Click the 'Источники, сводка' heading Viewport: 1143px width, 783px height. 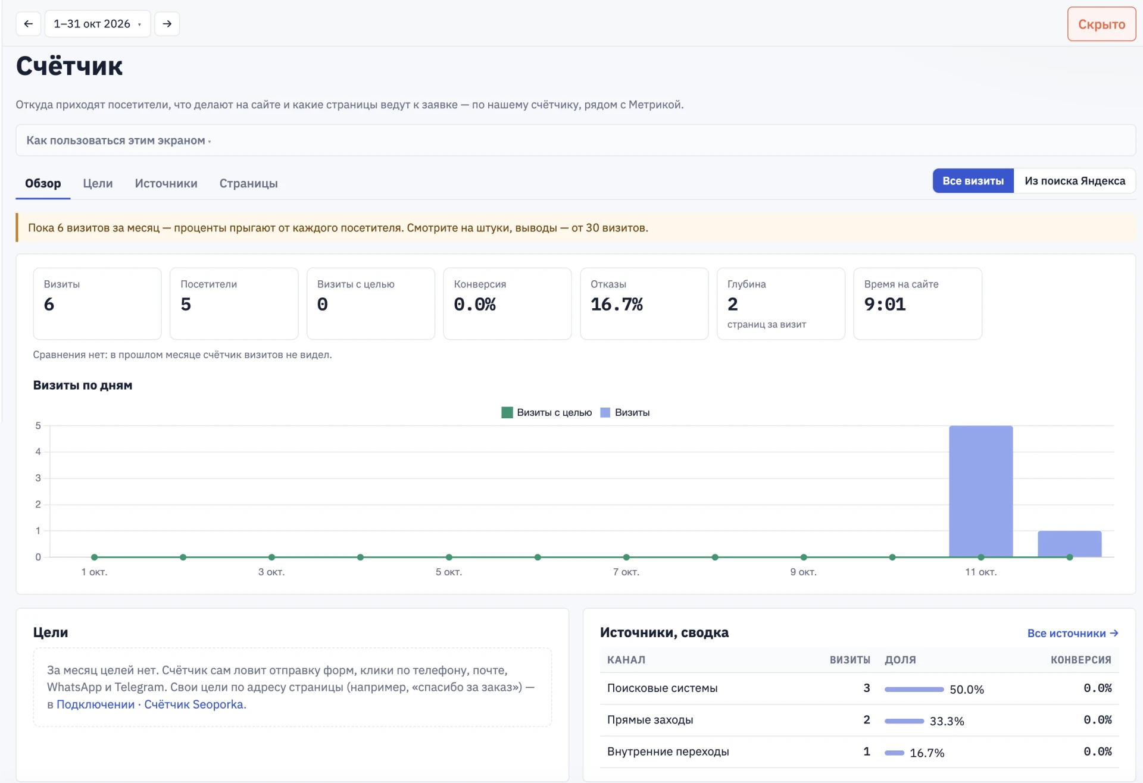click(664, 632)
